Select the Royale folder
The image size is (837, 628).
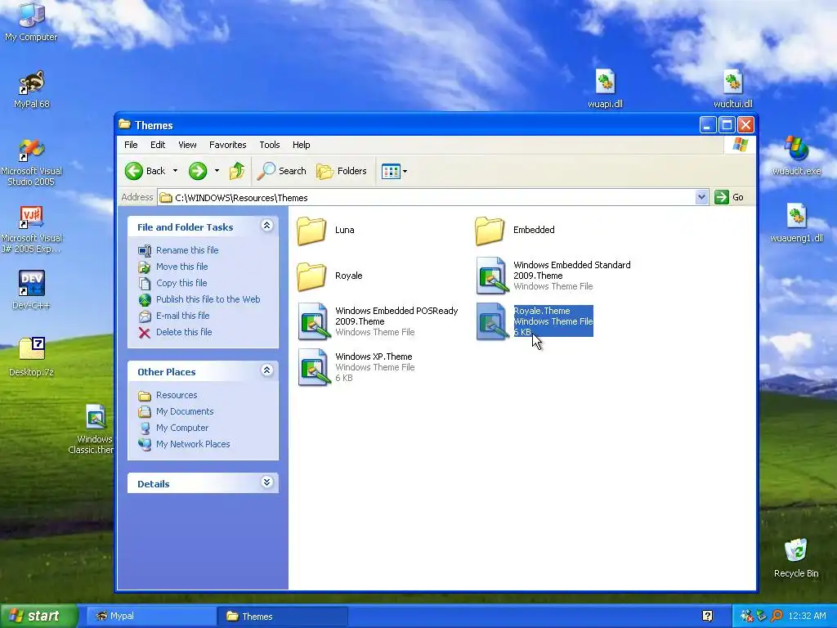tap(329, 276)
